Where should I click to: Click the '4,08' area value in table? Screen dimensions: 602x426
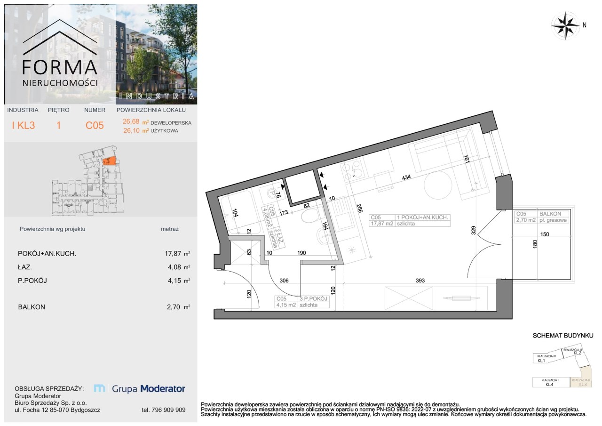(x=173, y=267)
